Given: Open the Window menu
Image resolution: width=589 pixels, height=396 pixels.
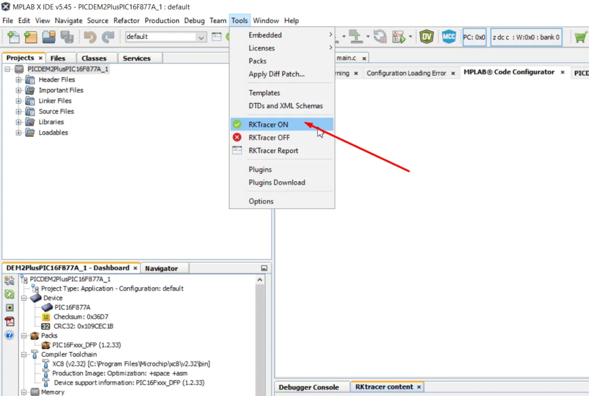Looking at the screenshot, I should click(x=266, y=21).
